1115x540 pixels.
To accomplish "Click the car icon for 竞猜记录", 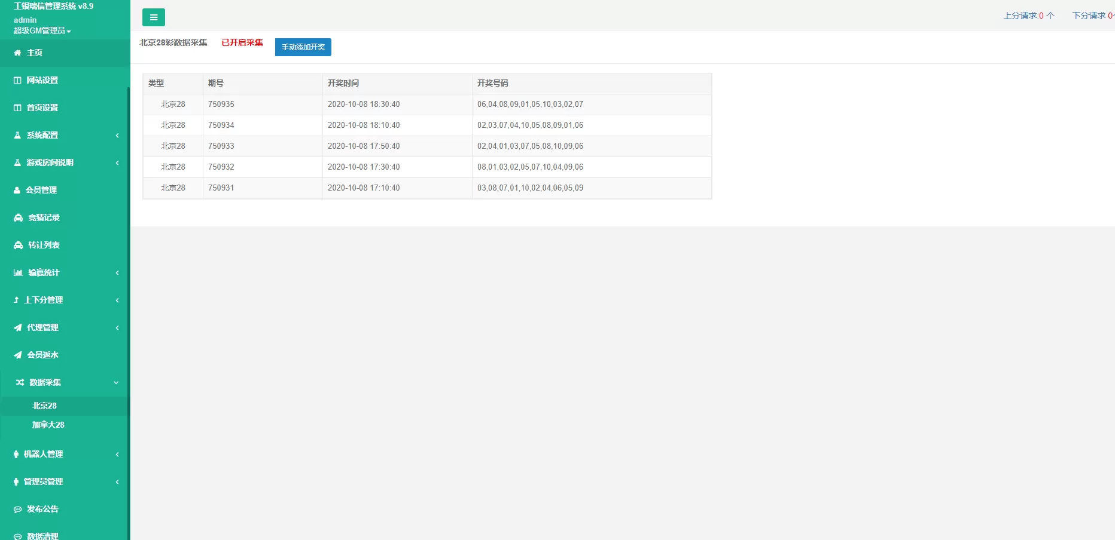I will click(x=19, y=218).
